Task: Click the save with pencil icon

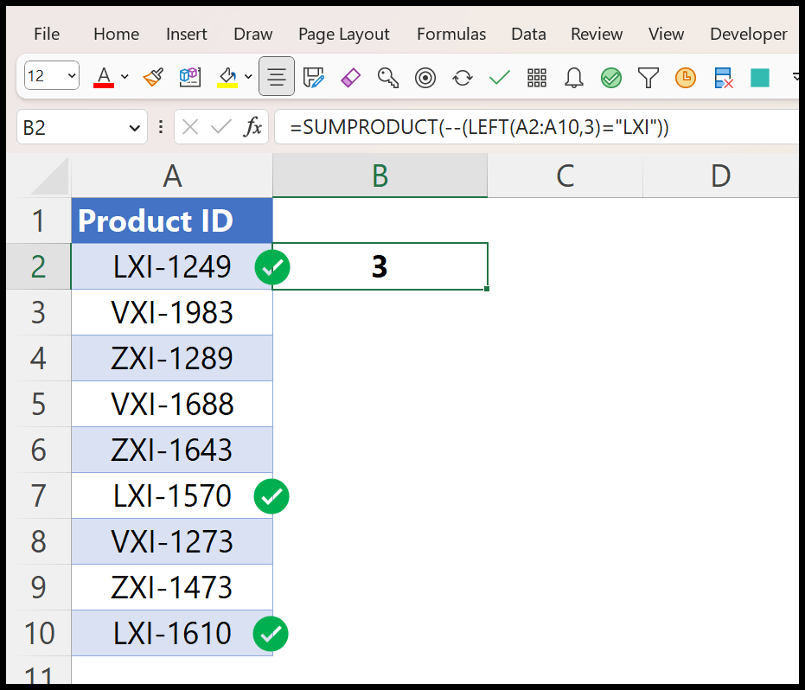Action: pos(314,78)
